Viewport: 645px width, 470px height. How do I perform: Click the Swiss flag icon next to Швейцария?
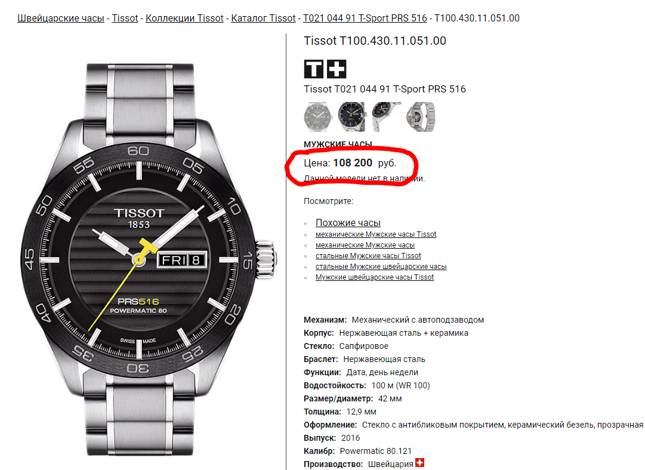click(419, 463)
